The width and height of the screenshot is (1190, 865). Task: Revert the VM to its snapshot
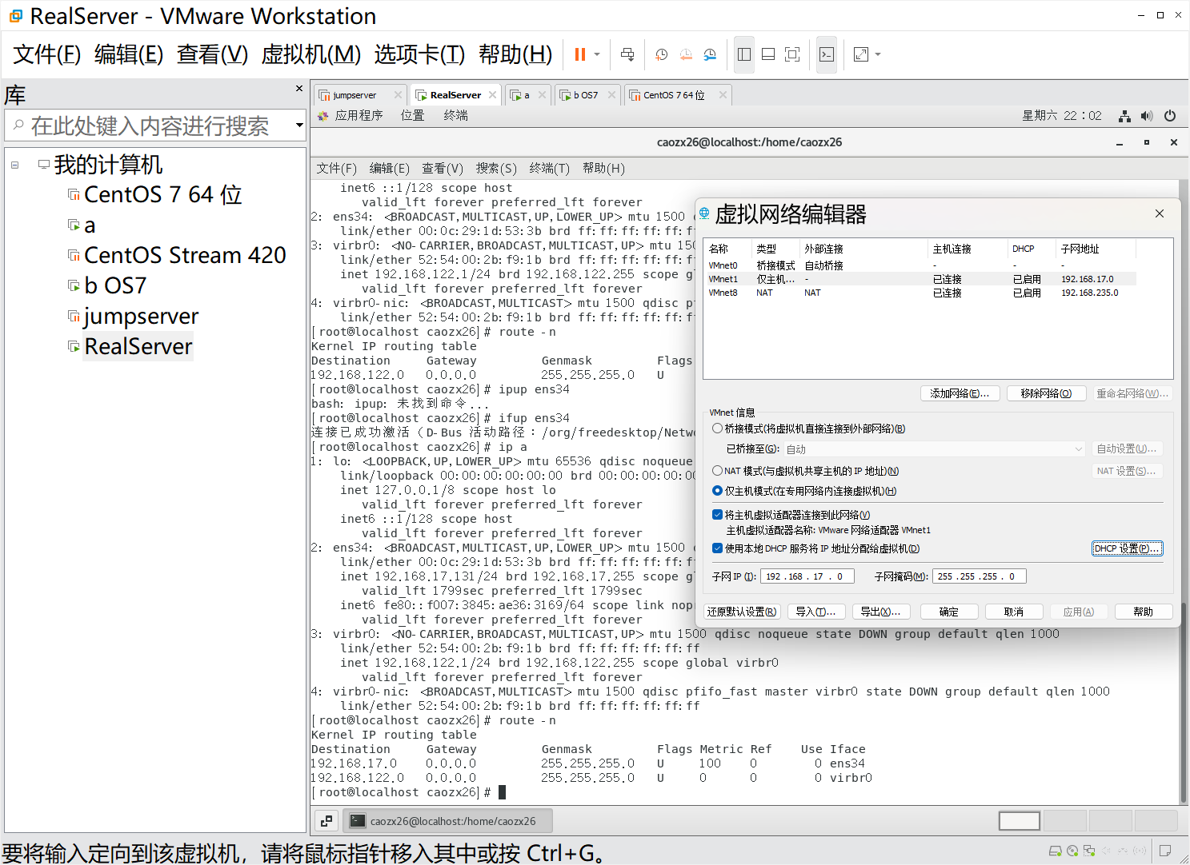click(686, 54)
